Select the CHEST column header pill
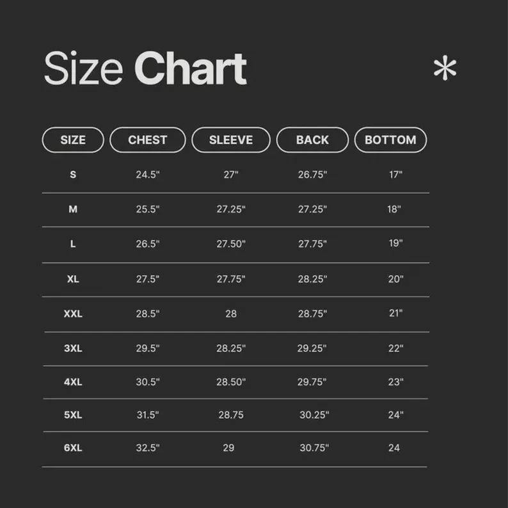Image resolution: width=508 pixels, height=508 pixels. (x=148, y=140)
